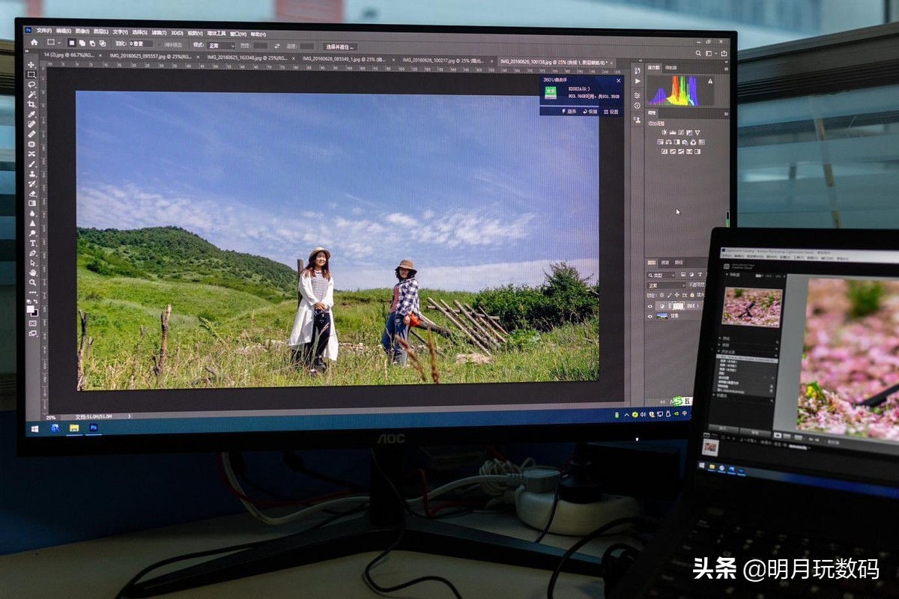Click 查杀 in the 360 U盘 popup
Screen dimensions: 899x599
tap(569, 112)
